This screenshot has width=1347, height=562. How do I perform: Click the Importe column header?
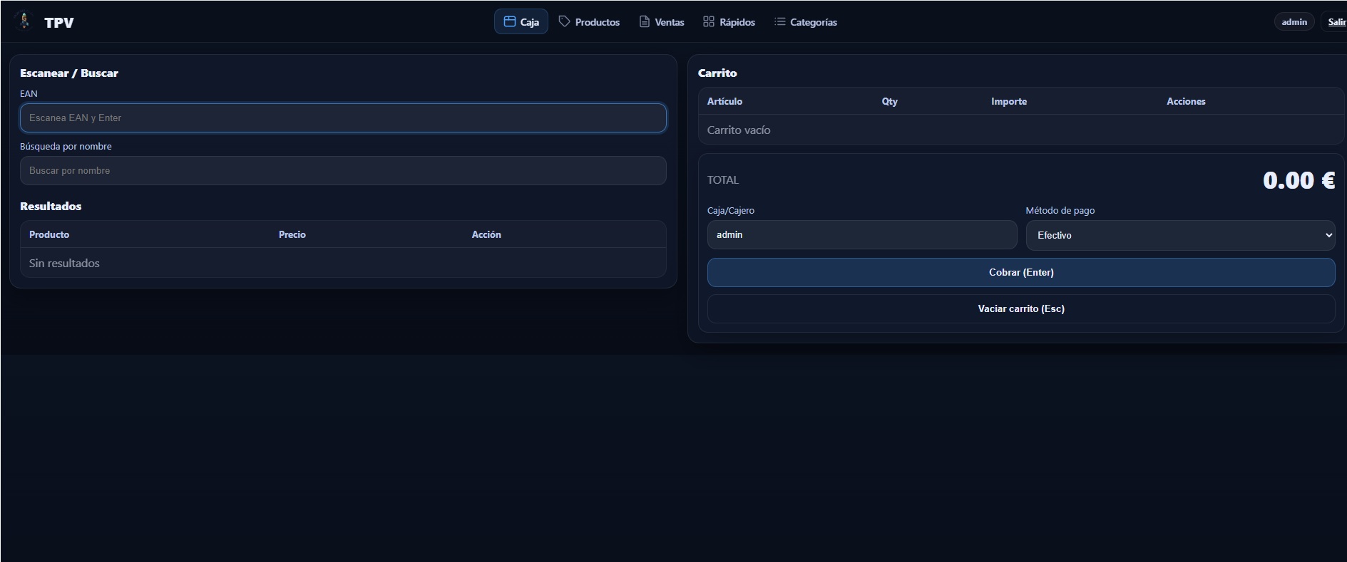point(1009,101)
